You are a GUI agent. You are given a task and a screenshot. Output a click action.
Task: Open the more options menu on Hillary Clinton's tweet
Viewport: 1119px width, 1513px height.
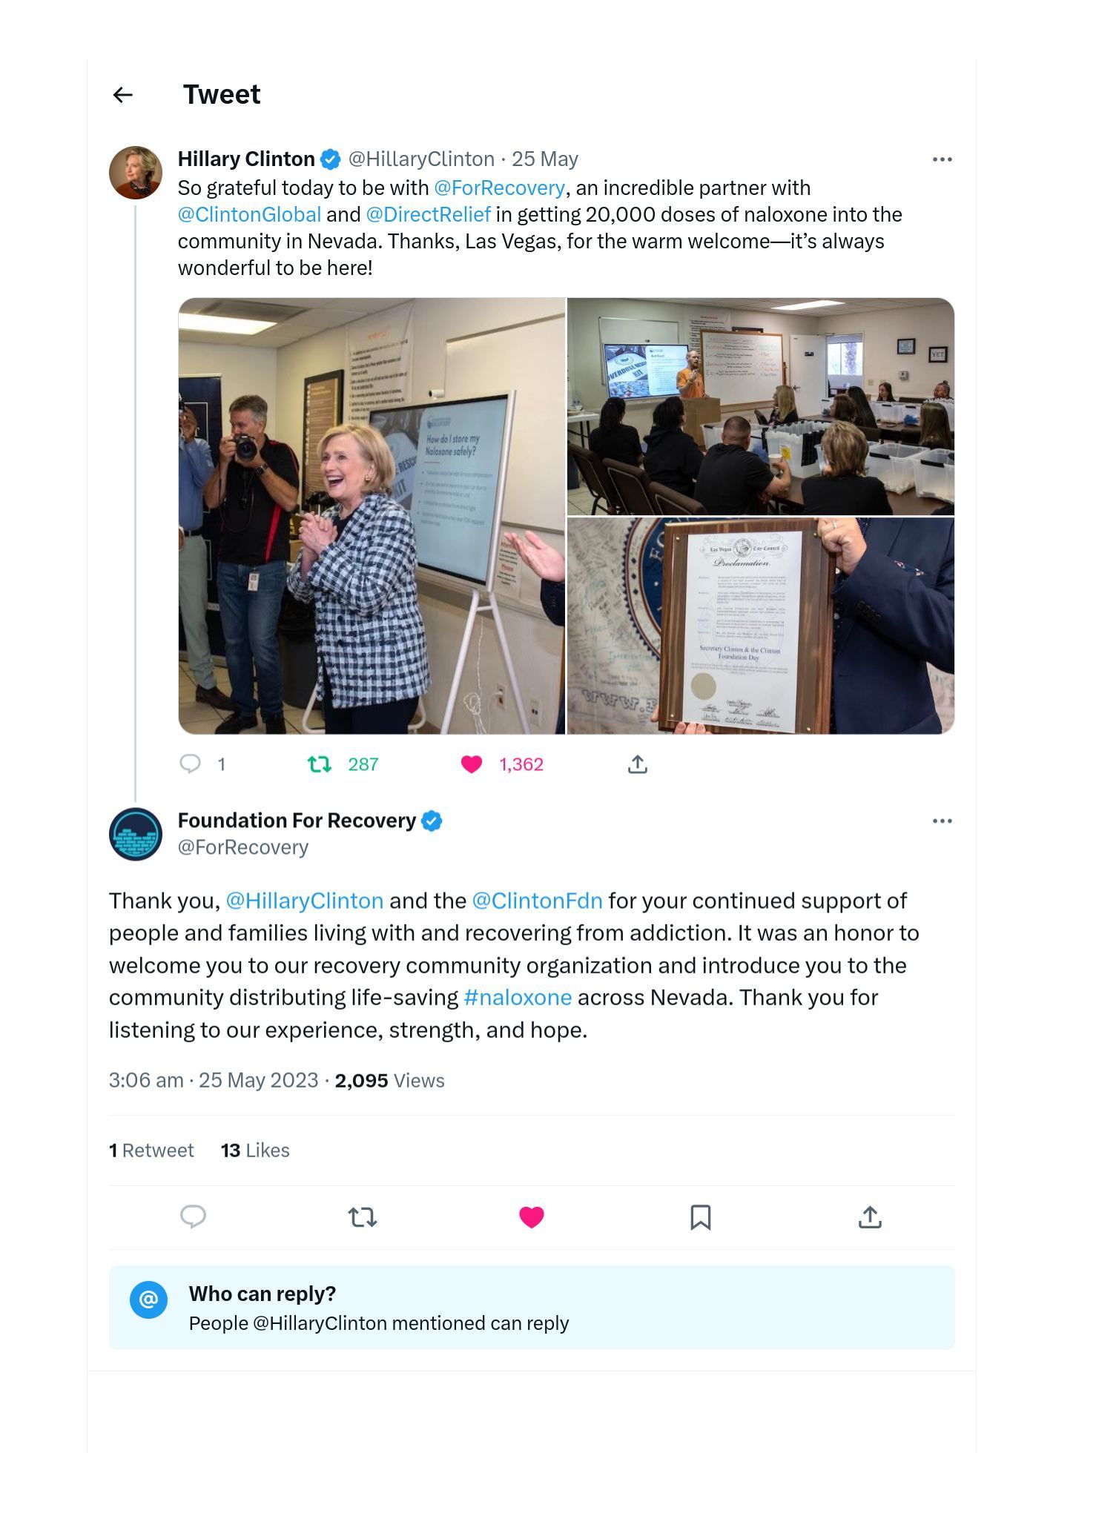[942, 159]
